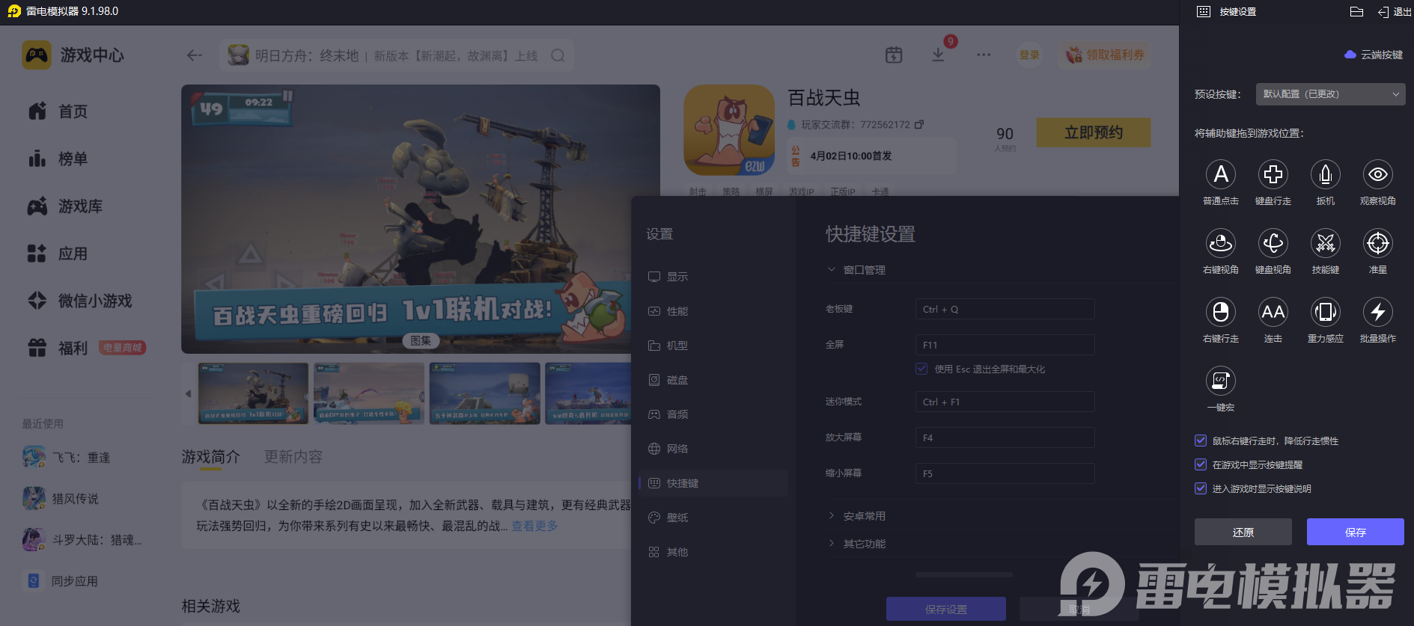Click the 立即预约 reserve button

[x=1094, y=132]
